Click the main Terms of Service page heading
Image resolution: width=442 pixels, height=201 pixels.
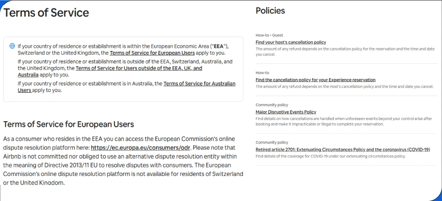pos(46,13)
